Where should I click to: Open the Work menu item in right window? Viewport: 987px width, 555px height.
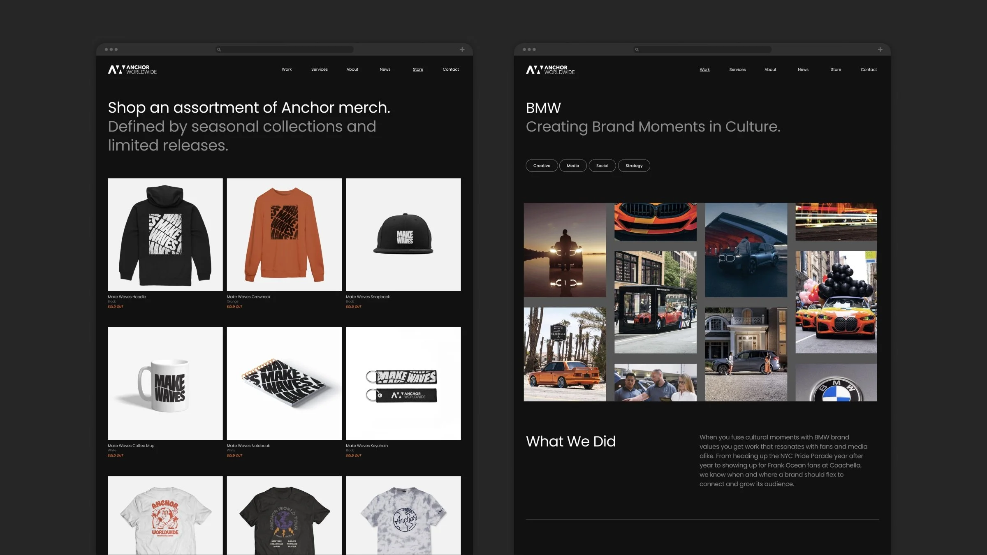pyautogui.click(x=704, y=69)
